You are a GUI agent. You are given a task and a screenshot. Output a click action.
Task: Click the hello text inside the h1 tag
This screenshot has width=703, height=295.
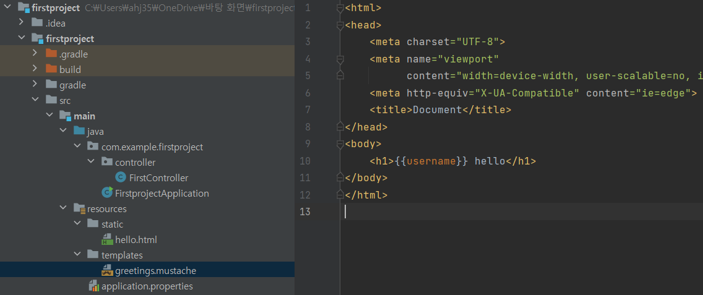490,161
